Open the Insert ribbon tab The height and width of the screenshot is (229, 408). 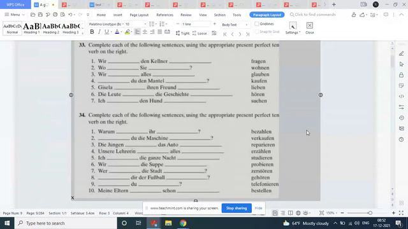[117, 15]
